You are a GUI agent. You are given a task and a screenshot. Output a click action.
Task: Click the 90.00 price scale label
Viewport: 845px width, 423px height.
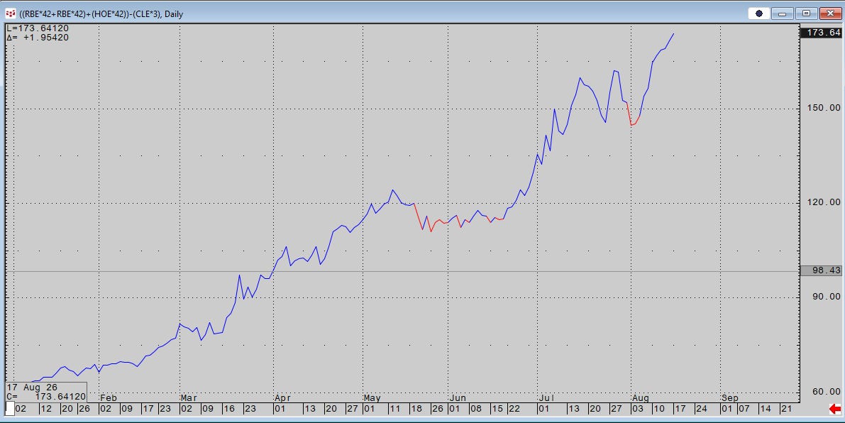[x=827, y=297]
